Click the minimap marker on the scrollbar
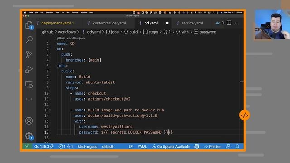Image resolution: width=290 pixels, height=163 pixels. pos(242,81)
